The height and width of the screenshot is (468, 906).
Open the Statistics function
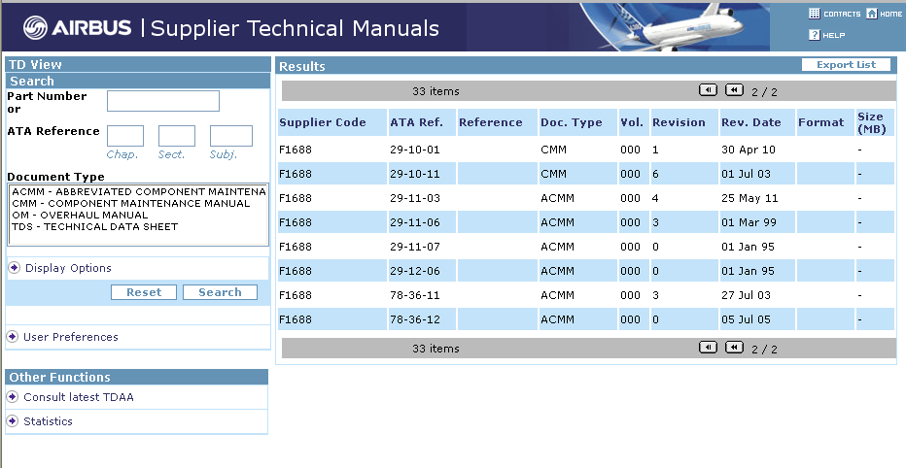coord(48,421)
